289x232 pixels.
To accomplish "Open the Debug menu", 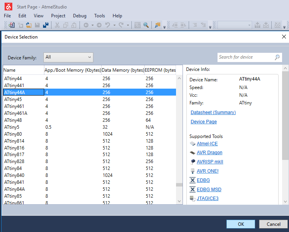I will pyautogui.click(x=80, y=16).
